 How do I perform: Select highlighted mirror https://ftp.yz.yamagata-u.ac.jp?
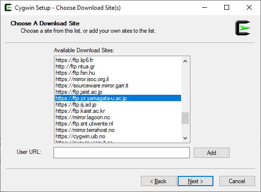(118, 98)
